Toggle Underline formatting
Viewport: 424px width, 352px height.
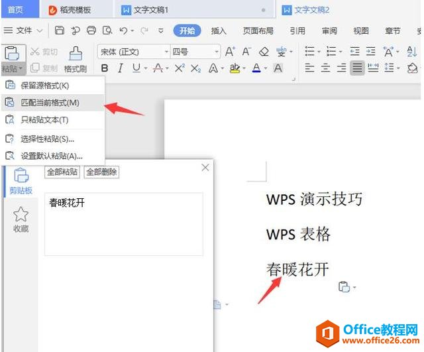click(x=136, y=68)
